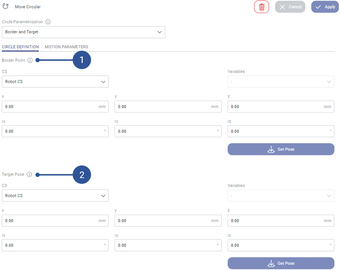Click the red trash delete icon
340x270 pixels.
pyautogui.click(x=262, y=7)
